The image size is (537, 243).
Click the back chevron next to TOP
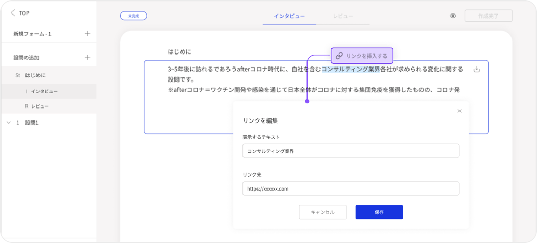[12, 13]
